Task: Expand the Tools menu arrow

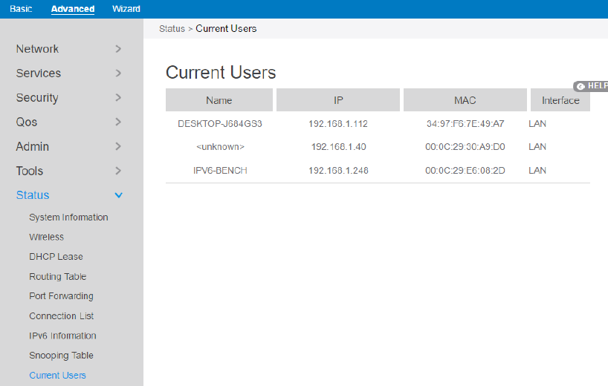Action: click(x=118, y=171)
